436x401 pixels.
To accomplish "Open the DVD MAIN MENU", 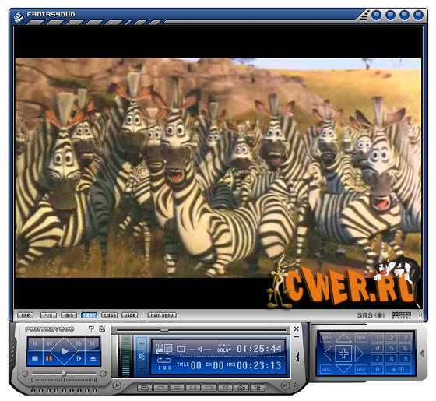I will coord(162,315).
